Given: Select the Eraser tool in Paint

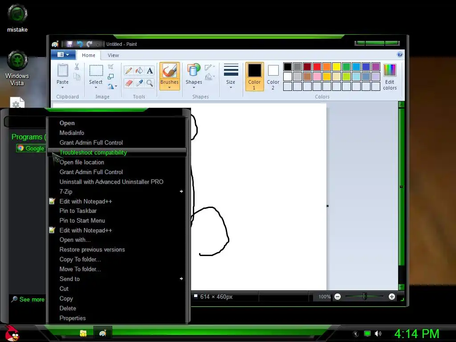Looking at the screenshot, I should (x=129, y=83).
